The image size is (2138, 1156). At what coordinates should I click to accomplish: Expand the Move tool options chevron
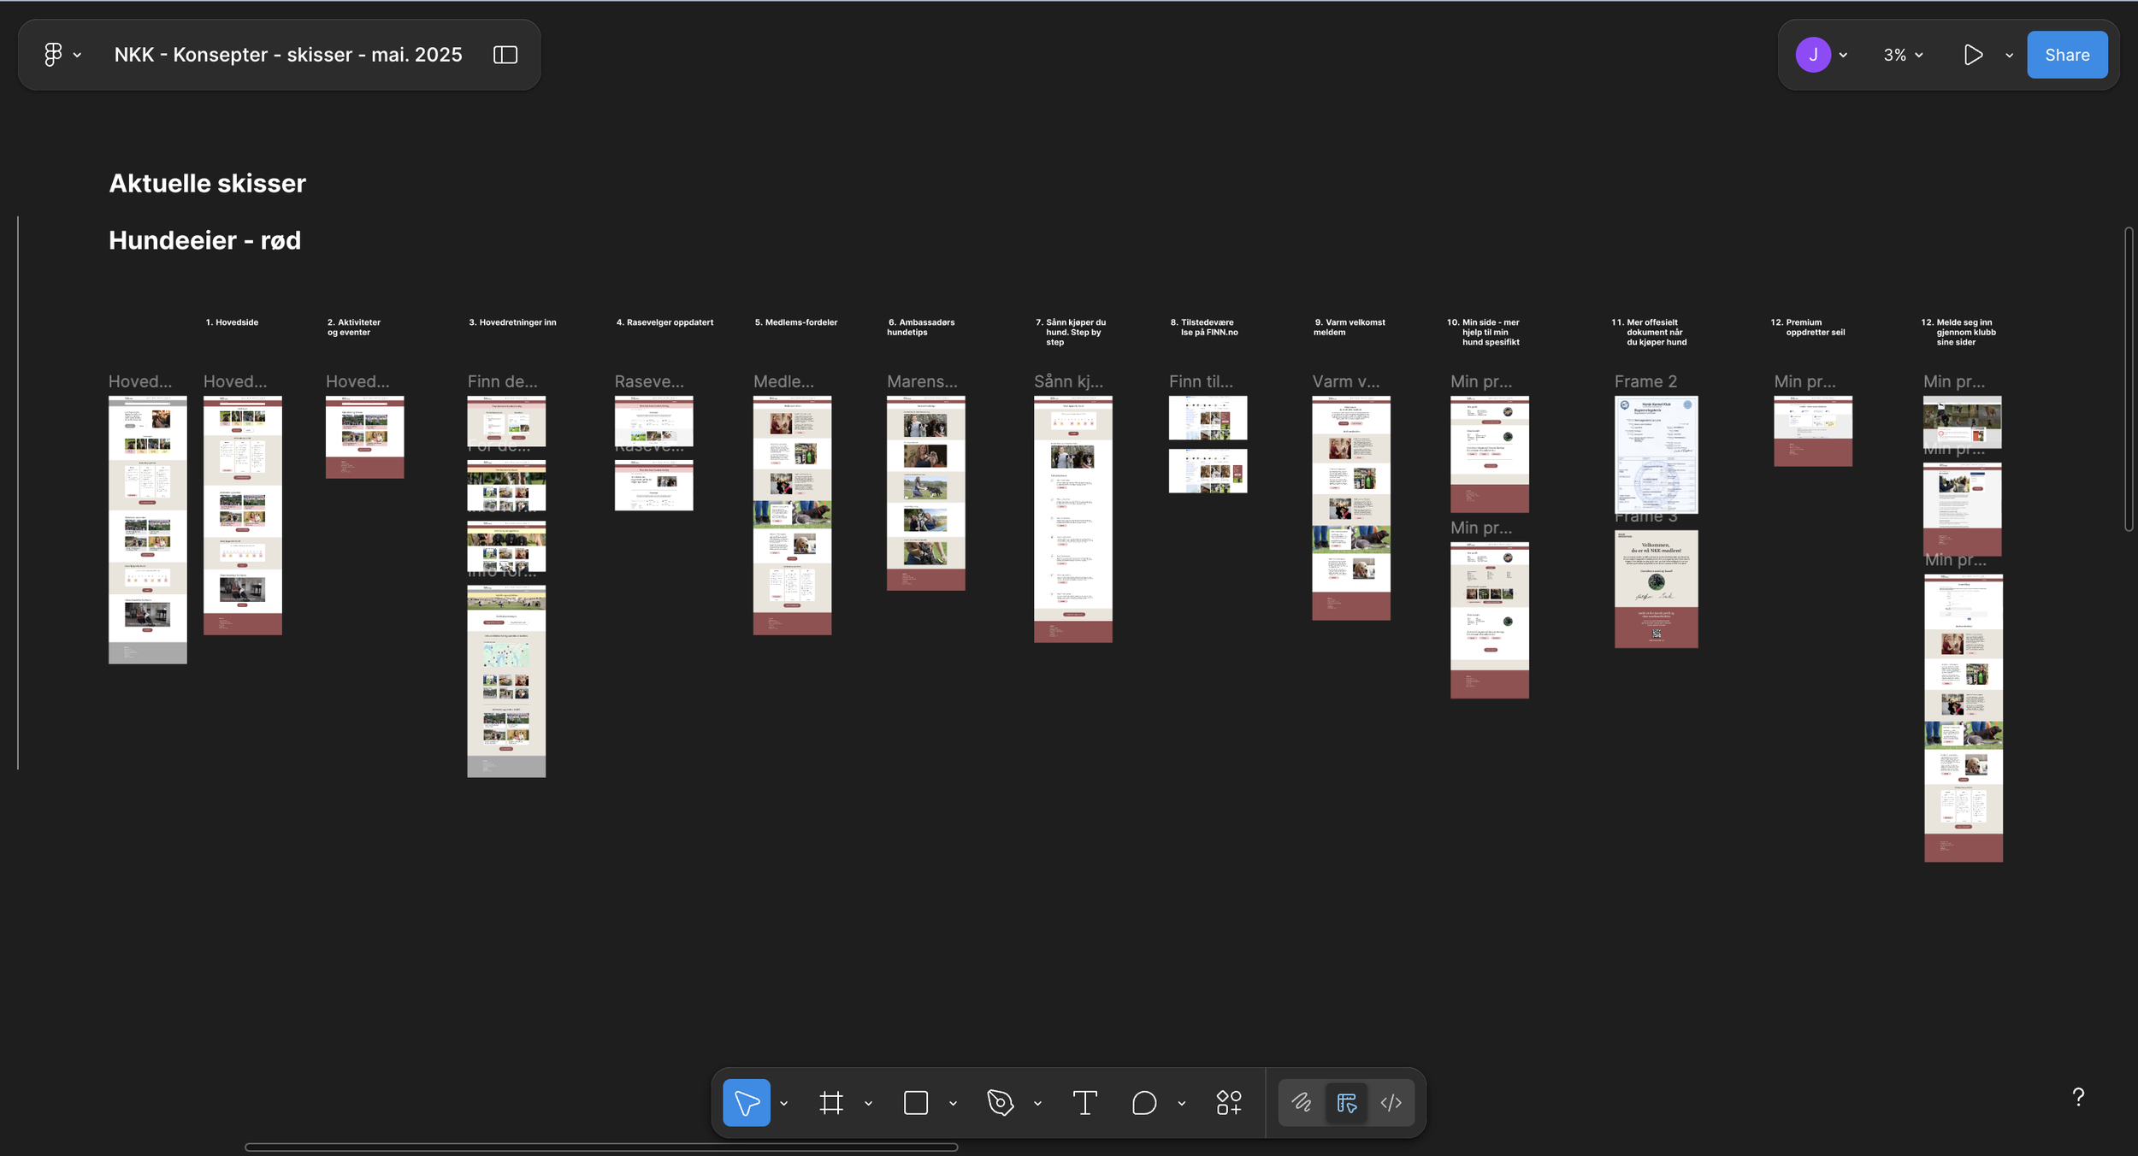pos(783,1104)
